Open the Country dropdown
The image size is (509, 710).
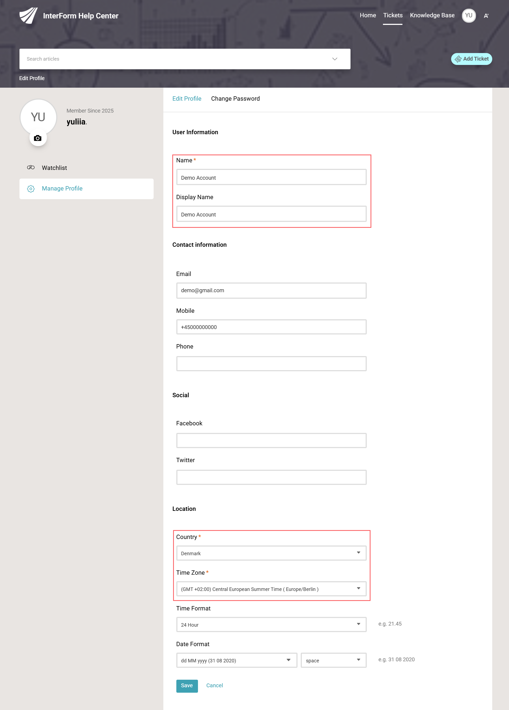point(271,553)
